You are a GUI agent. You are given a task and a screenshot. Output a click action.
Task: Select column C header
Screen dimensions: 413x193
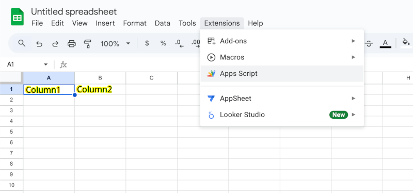pos(151,78)
